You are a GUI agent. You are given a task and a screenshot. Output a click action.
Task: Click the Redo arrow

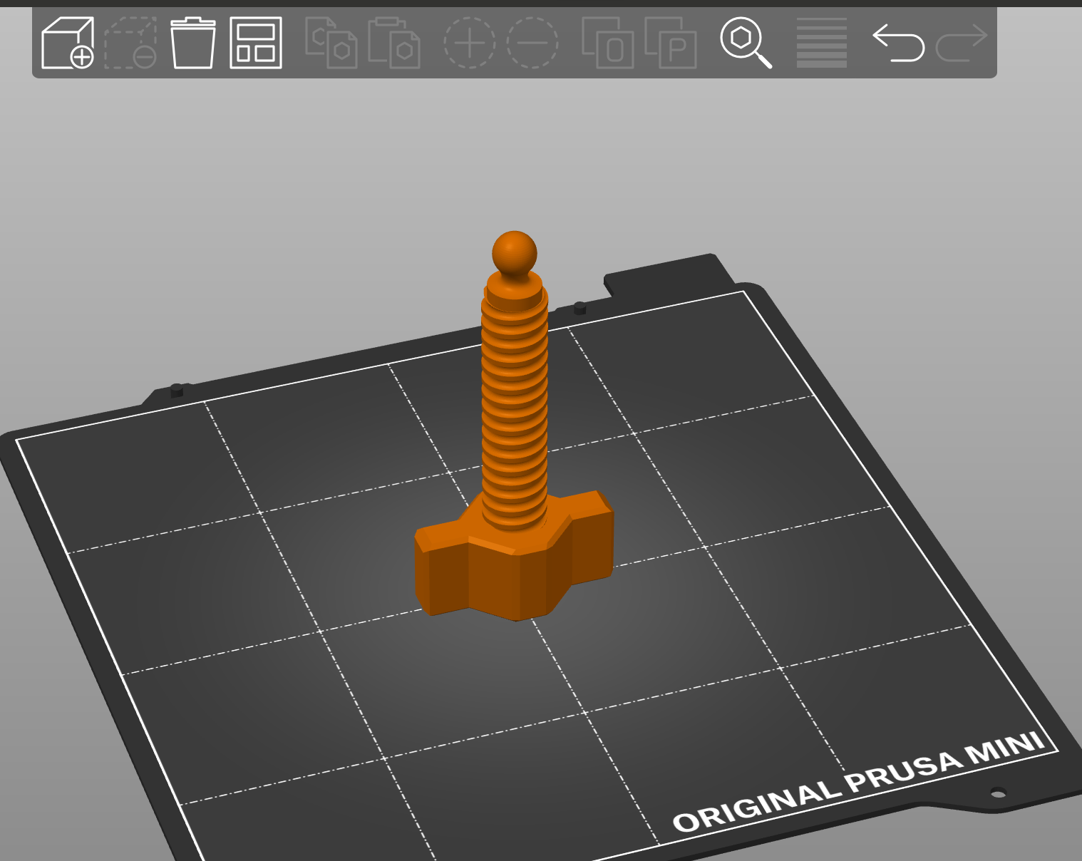click(962, 43)
